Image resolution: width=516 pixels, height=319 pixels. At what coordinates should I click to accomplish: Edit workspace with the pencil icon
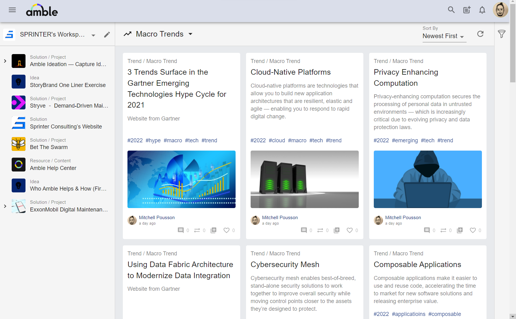(107, 34)
